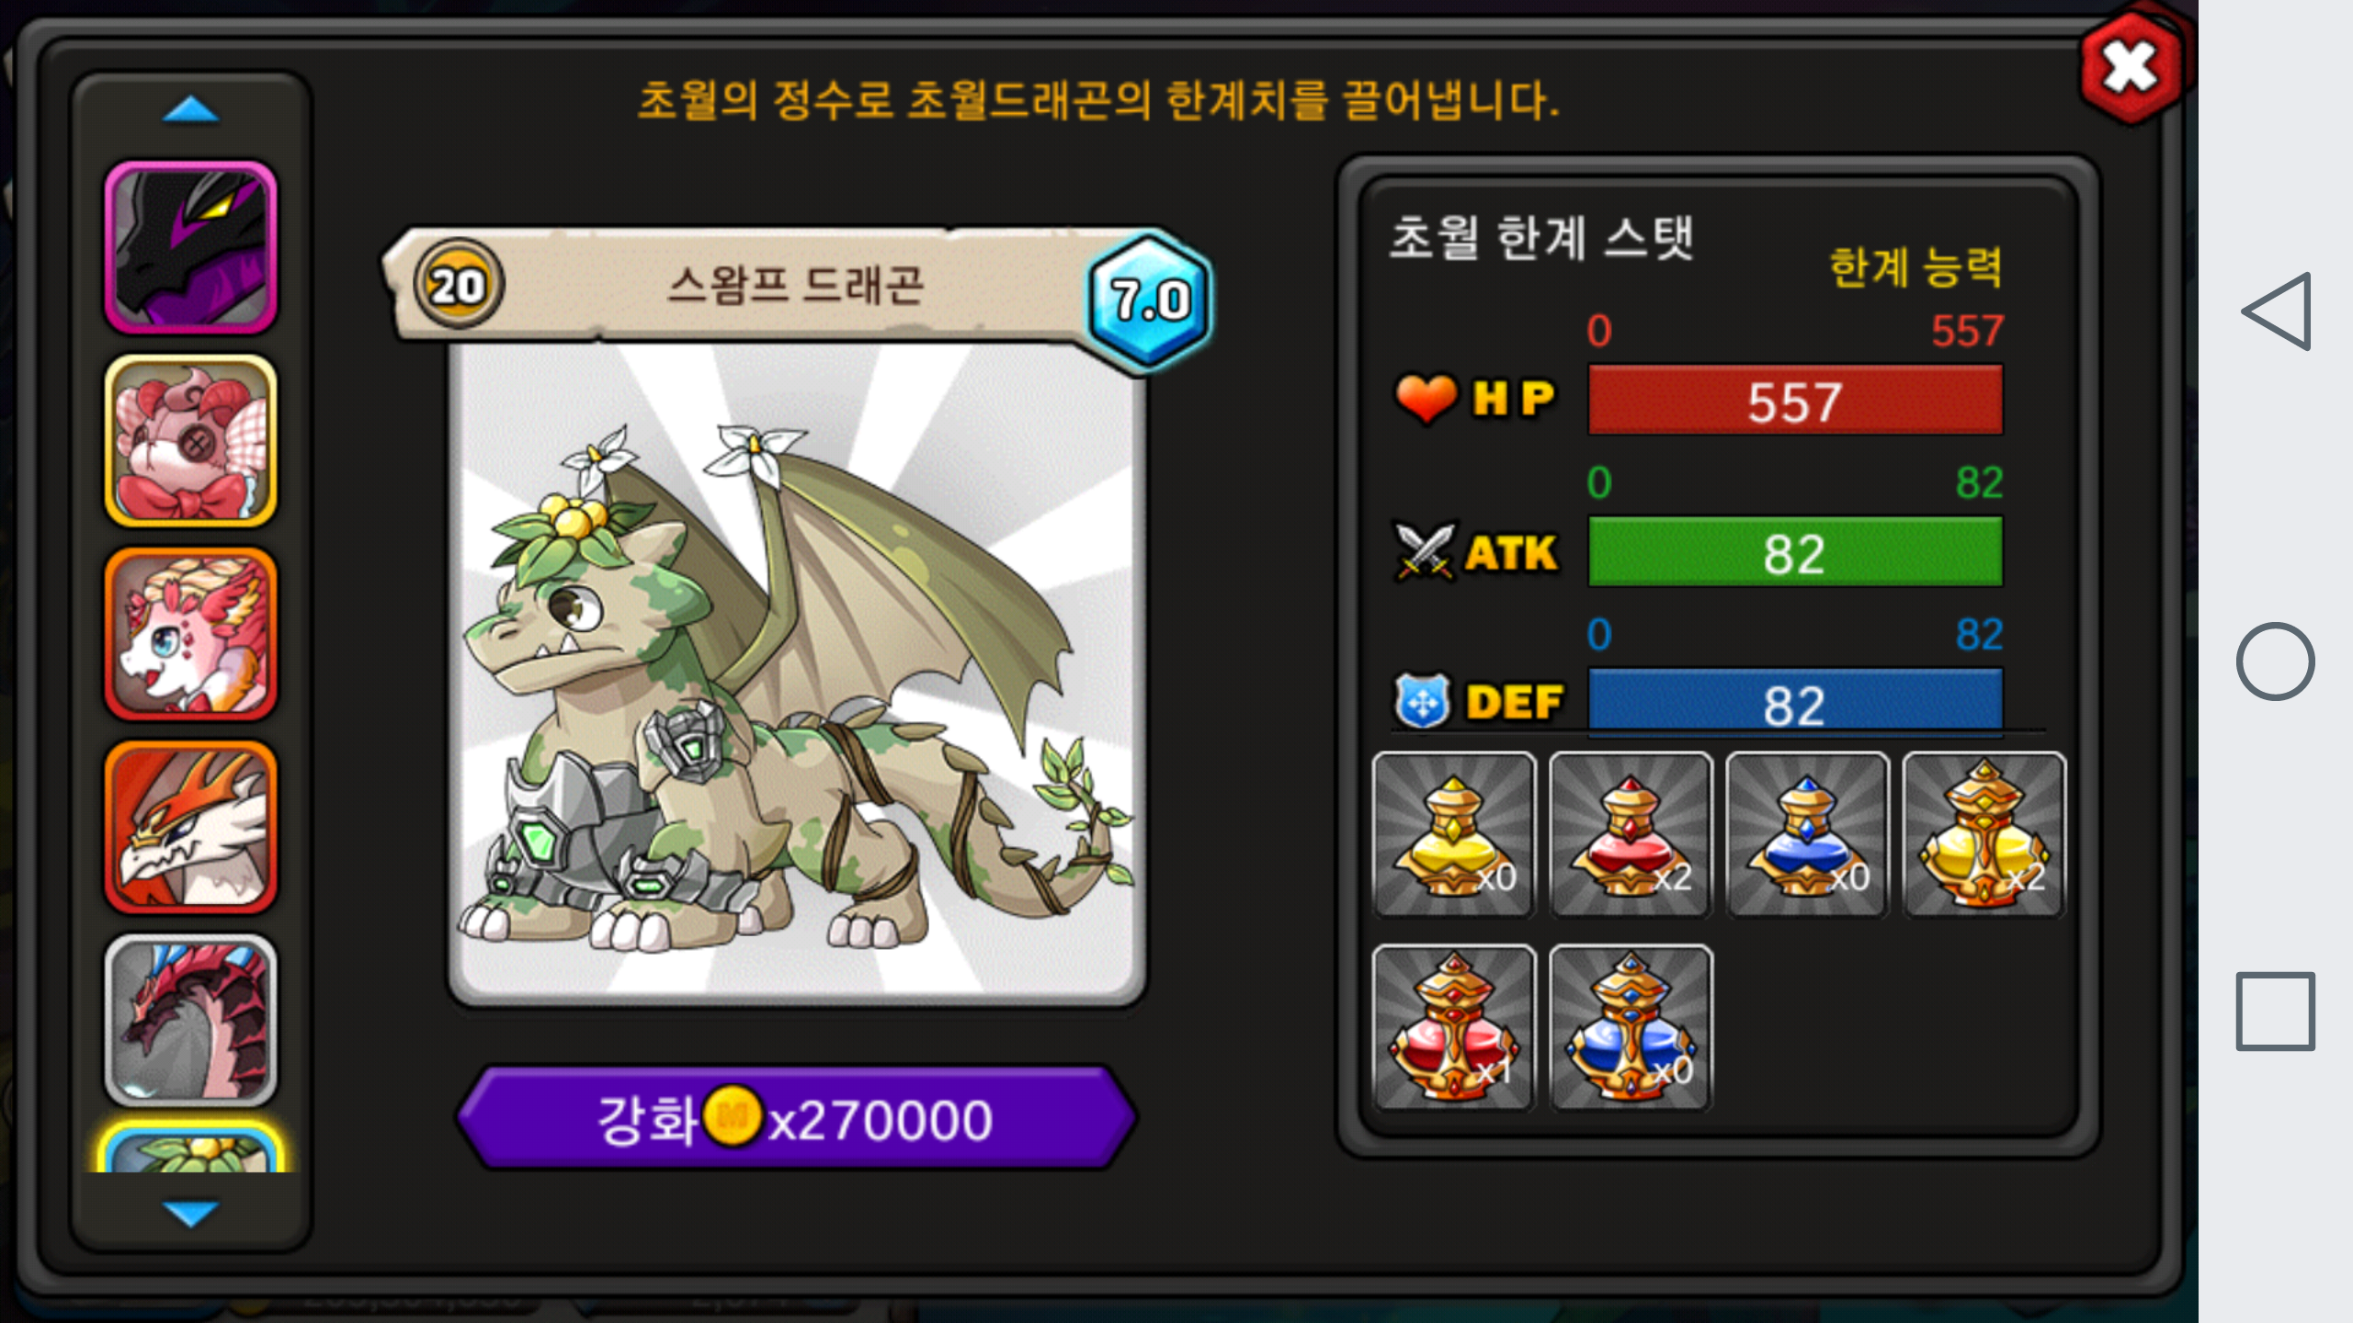Screen dimensions: 2353x1323
Task: Tap the Android back triangle button
Action: click(x=2277, y=311)
